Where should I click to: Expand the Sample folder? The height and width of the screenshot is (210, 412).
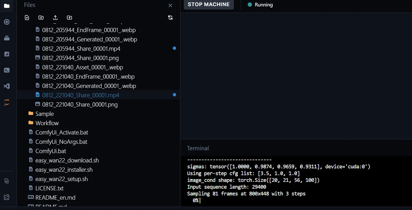tap(45, 114)
